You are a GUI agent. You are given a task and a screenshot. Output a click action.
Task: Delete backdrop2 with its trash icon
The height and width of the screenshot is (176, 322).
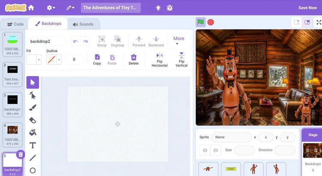pos(21,155)
